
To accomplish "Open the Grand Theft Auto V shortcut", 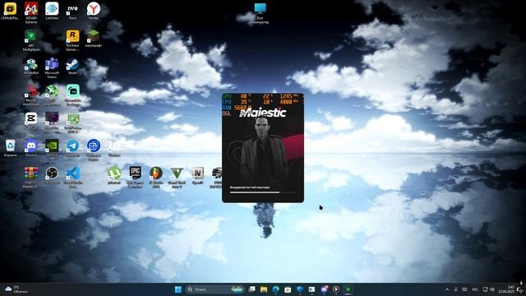I will [177, 178].
